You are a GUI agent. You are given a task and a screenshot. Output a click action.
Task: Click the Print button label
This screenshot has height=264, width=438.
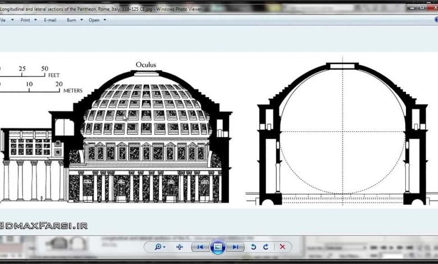pos(25,20)
